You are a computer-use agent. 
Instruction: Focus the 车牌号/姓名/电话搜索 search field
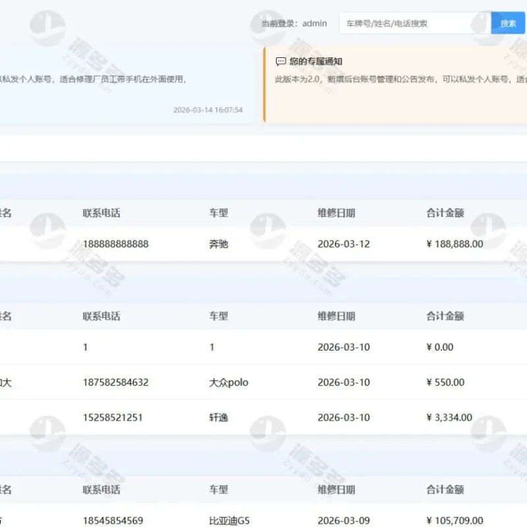click(x=415, y=23)
